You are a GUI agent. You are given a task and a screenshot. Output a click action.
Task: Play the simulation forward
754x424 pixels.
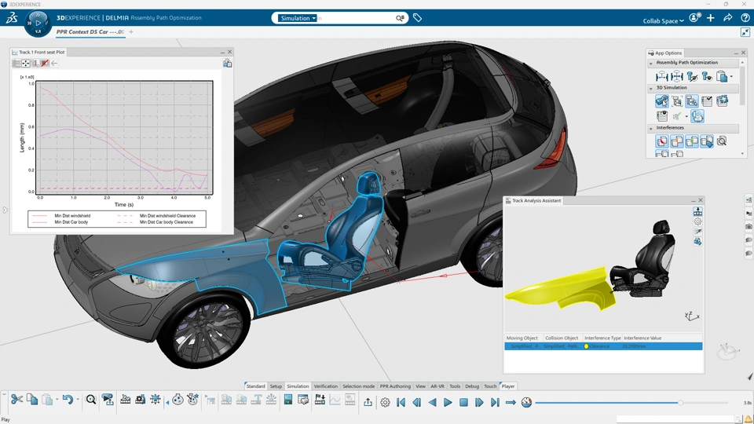(448, 402)
